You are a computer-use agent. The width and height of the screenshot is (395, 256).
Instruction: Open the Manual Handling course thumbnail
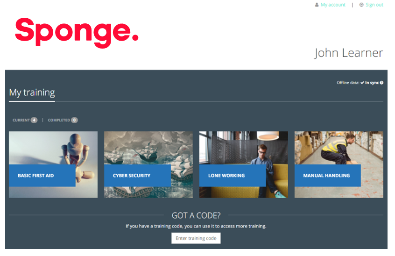[x=339, y=164]
